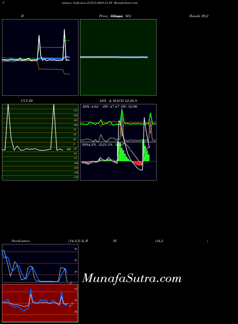The width and height of the screenshot is (238, 324).
Task: Click the 'ADX & MACD 12,26,9' title
Action: click(x=118, y=101)
